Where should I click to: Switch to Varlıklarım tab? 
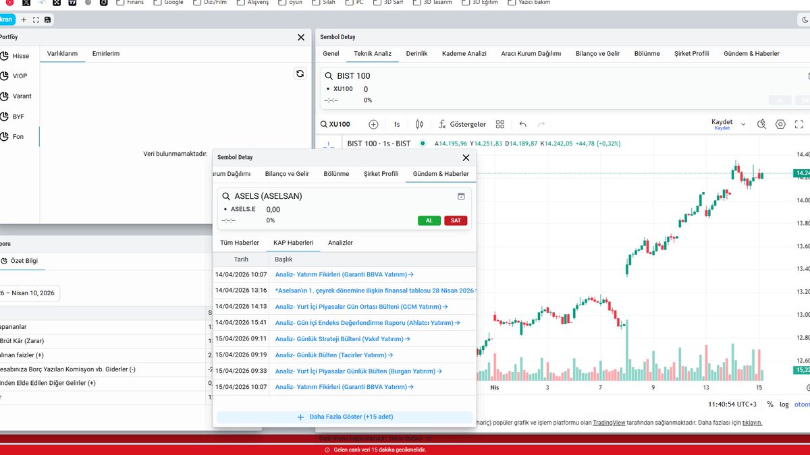point(62,54)
